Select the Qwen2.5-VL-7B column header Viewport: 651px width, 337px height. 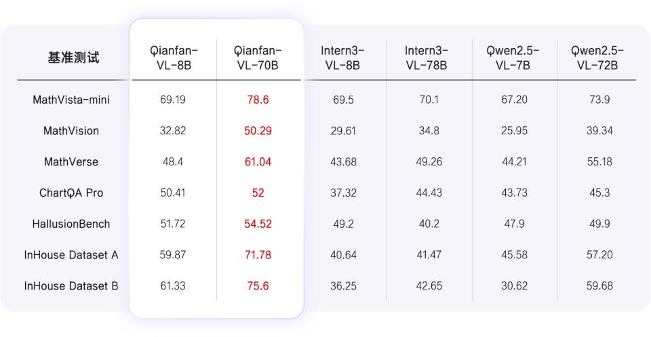point(513,58)
